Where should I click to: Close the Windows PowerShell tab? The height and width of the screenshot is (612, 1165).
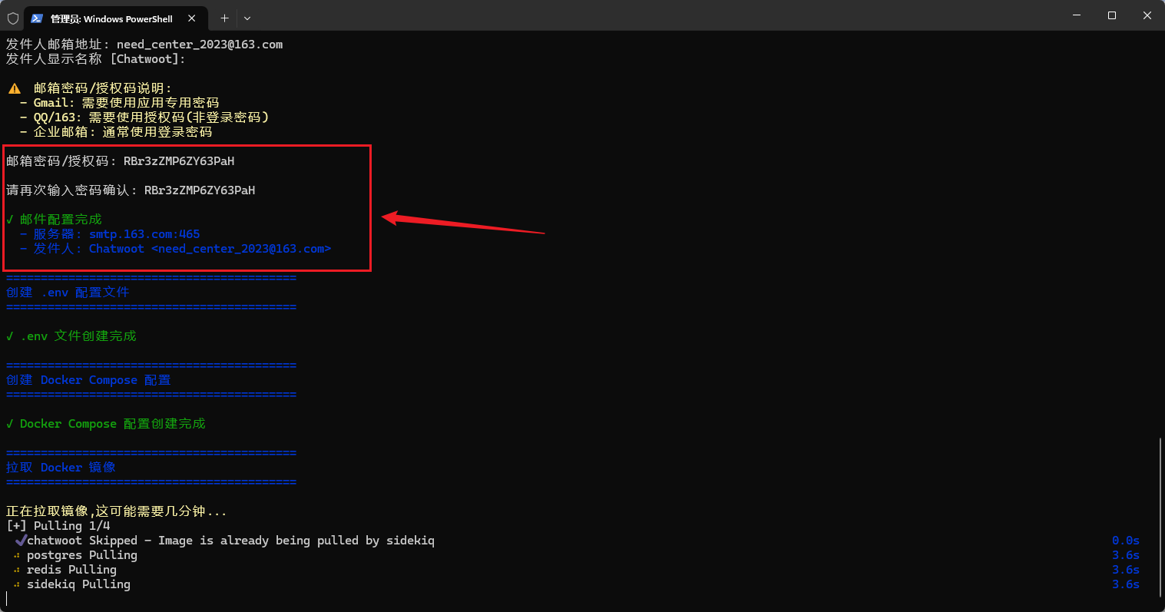[192, 18]
